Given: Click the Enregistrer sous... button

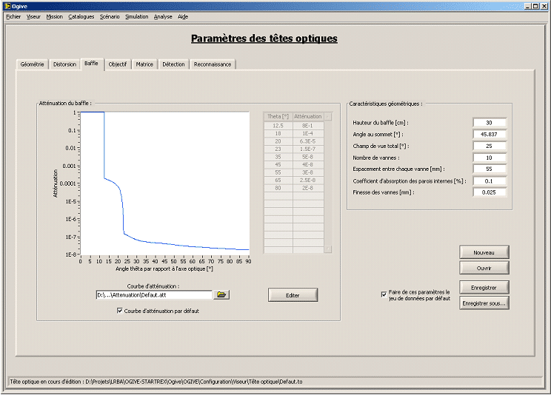Looking at the screenshot, I should (x=484, y=303).
